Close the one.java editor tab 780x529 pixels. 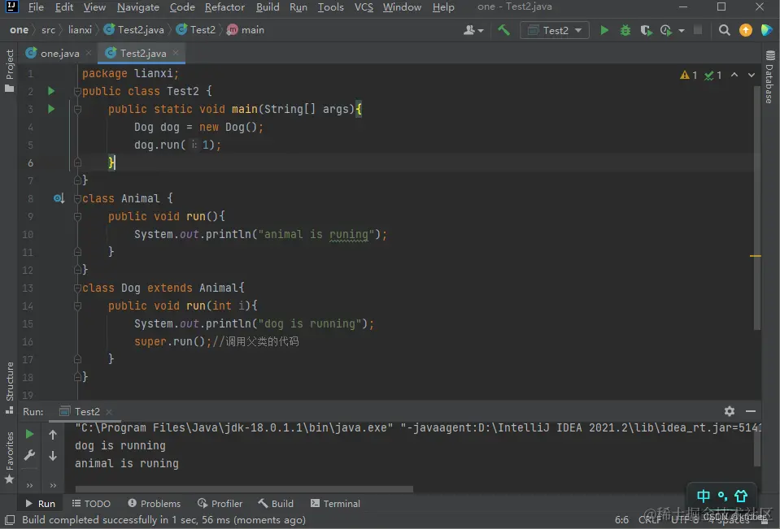(89, 53)
